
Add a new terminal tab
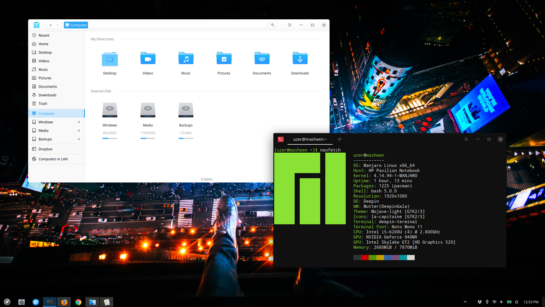tap(339, 139)
